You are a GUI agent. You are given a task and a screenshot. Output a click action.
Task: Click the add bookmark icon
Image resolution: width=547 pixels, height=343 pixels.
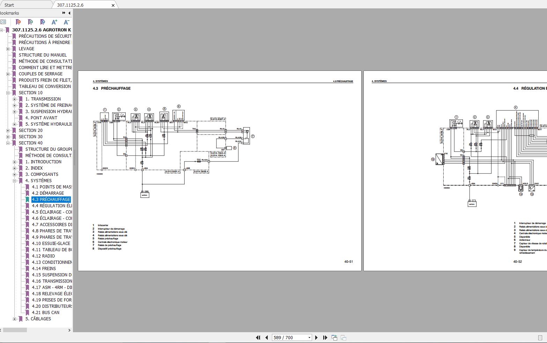(x=31, y=22)
